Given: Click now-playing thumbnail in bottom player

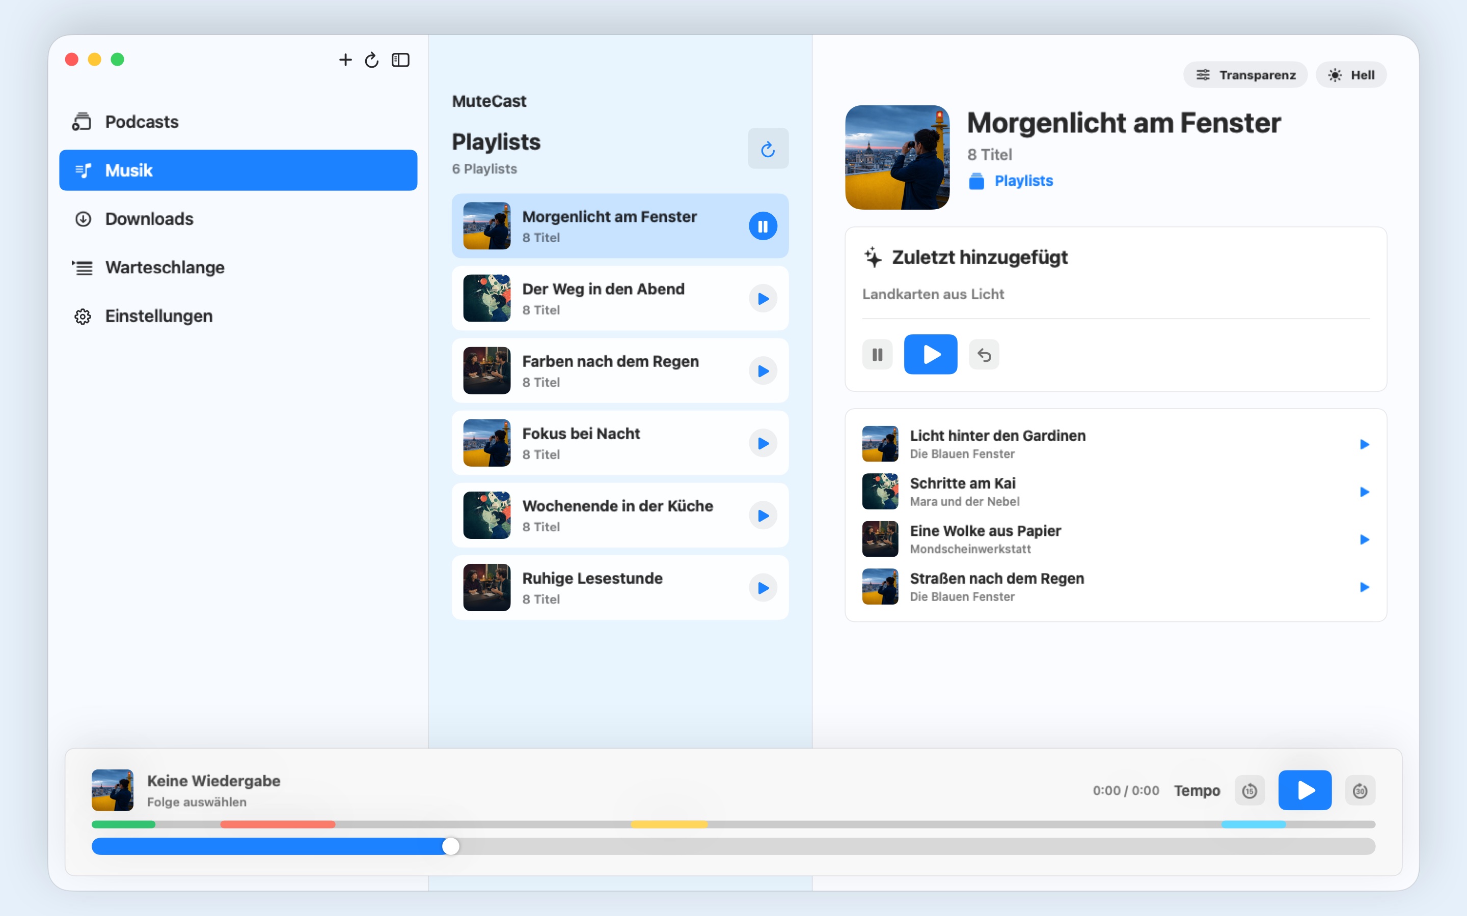Looking at the screenshot, I should (x=112, y=791).
